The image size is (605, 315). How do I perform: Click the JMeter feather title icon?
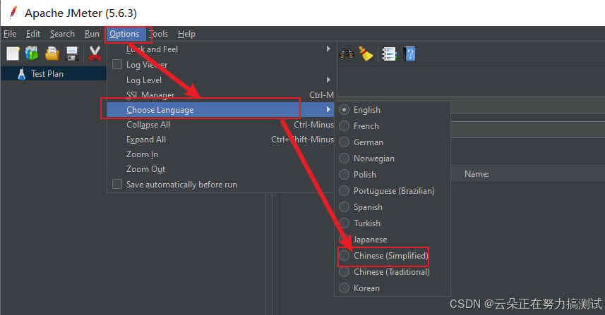pyautogui.click(x=13, y=12)
